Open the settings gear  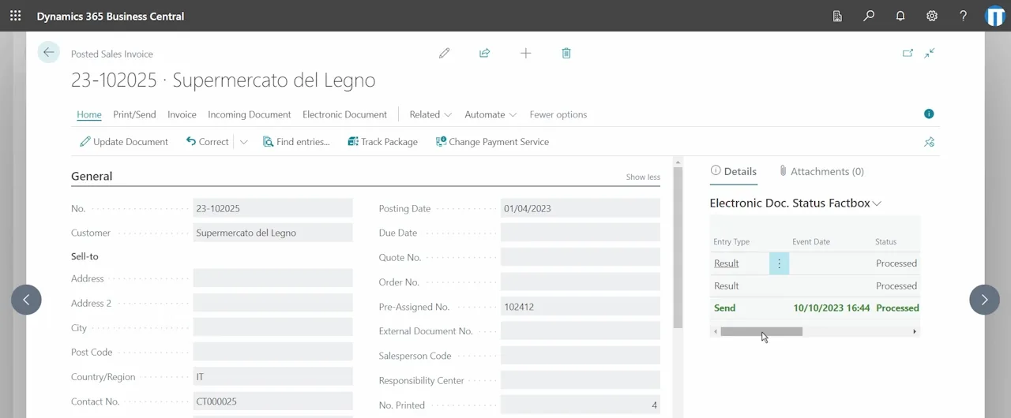coord(932,16)
